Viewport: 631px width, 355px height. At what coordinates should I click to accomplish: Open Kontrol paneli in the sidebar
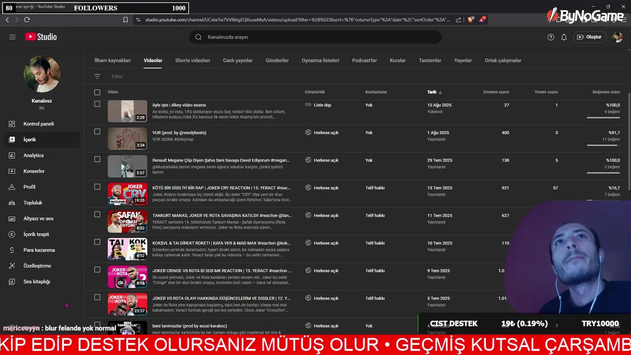click(x=41, y=124)
